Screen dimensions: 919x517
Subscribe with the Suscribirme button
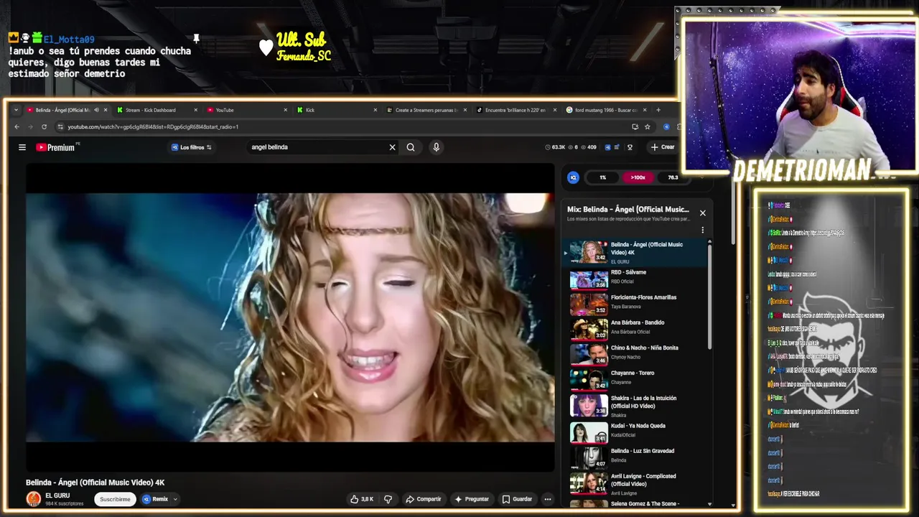115,499
